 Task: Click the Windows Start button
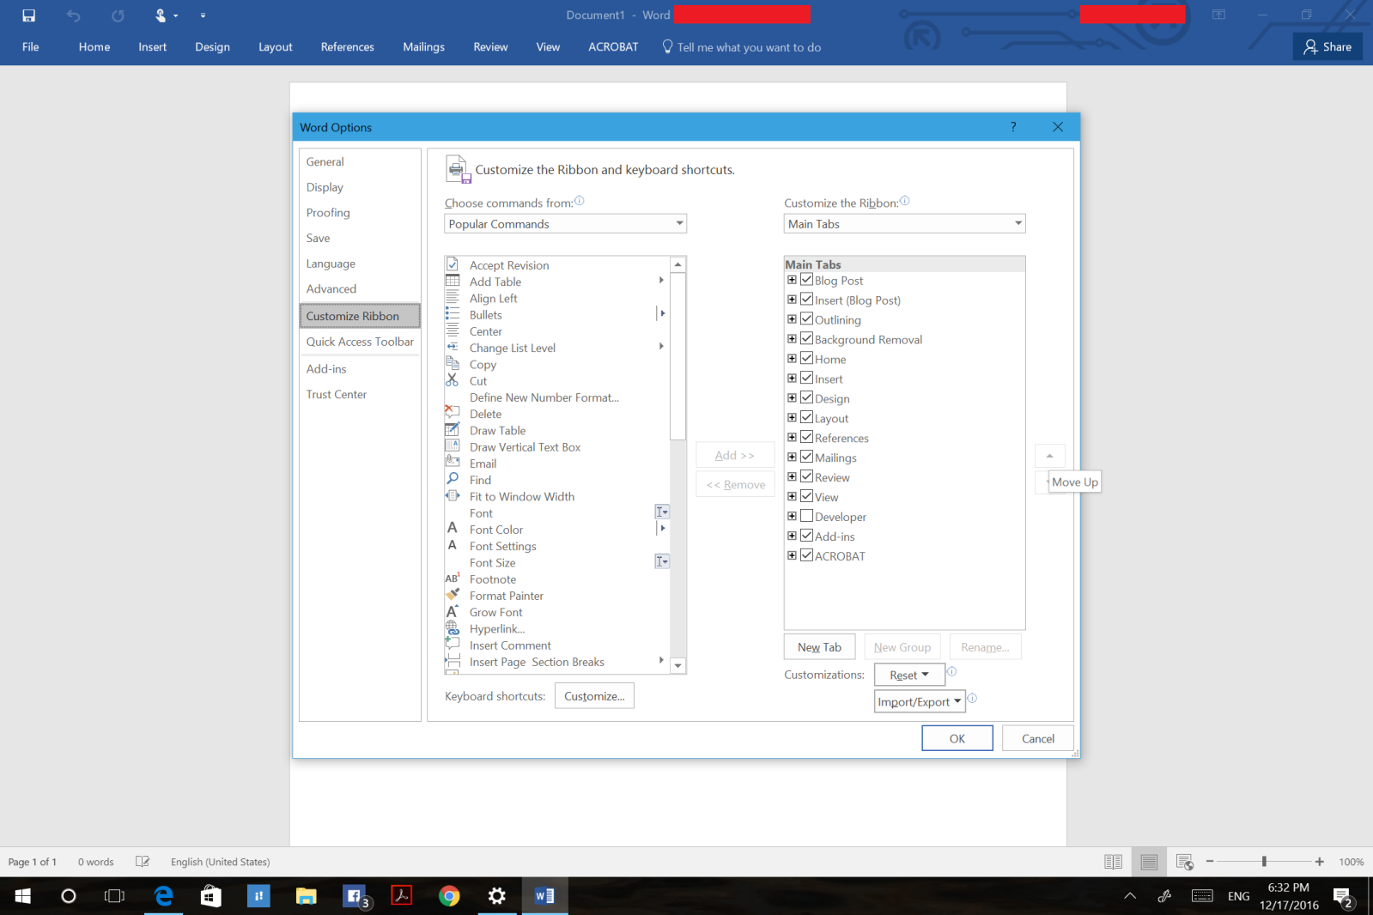point(22,896)
